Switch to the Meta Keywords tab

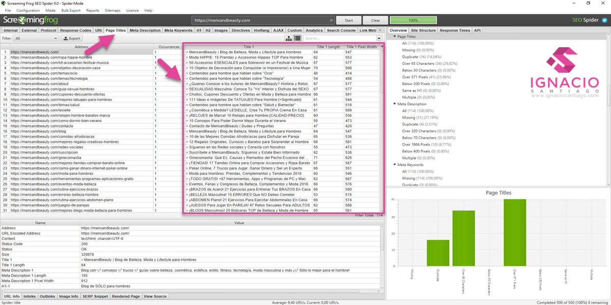[178, 30]
